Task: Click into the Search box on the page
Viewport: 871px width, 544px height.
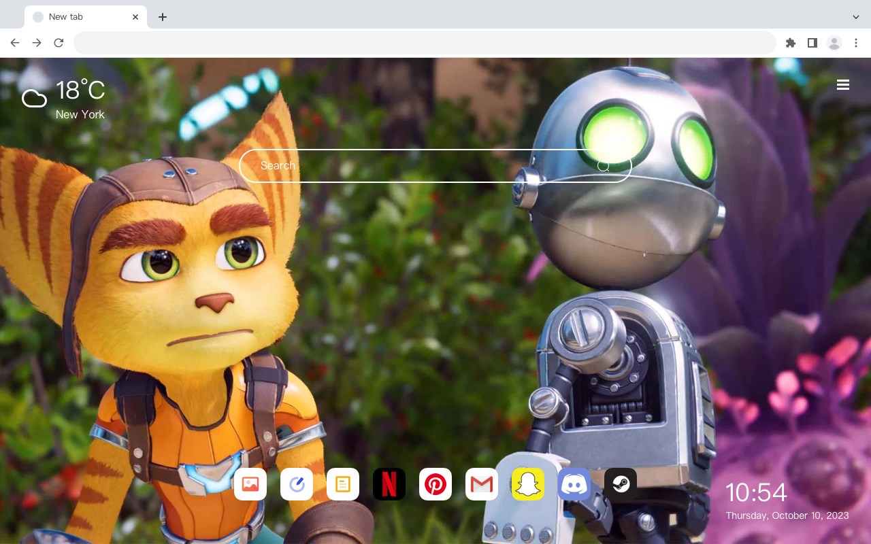Action: pyautogui.click(x=435, y=166)
